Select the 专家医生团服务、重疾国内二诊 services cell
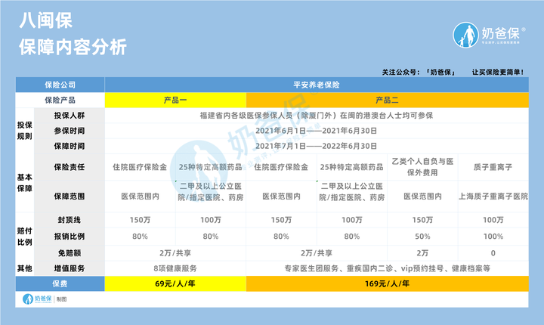This screenshot has width=544, height=325. (x=387, y=268)
